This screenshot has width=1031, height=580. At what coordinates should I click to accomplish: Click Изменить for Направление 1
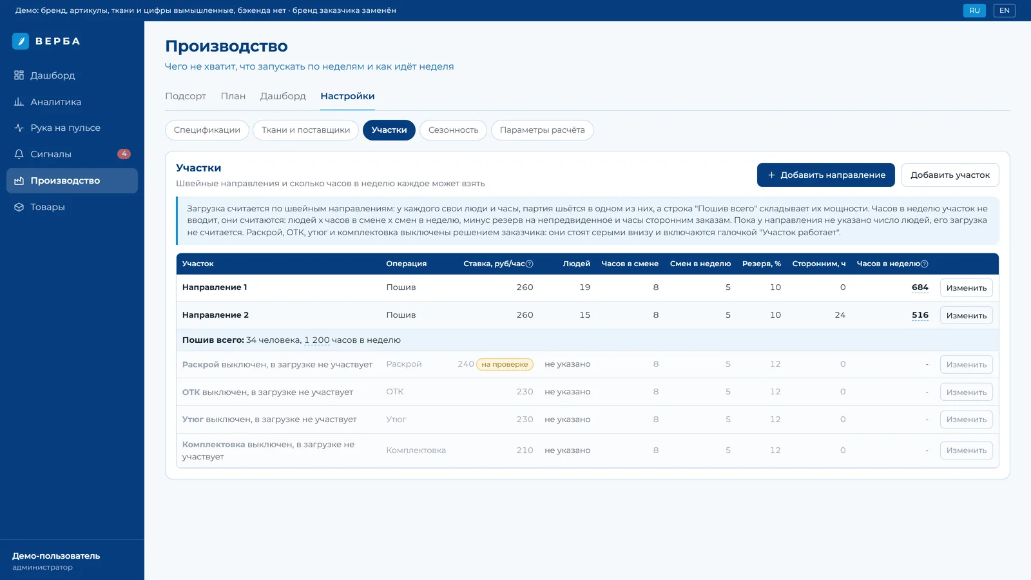pyautogui.click(x=967, y=288)
